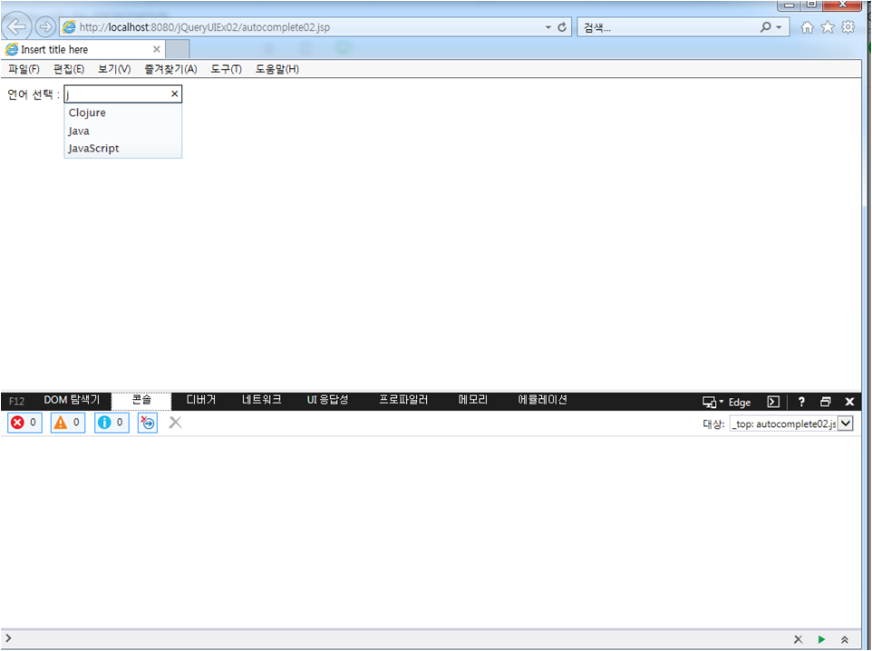Image resolution: width=872 pixels, height=651 pixels.
Task: Unpin developer tools window icon
Action: (826, 402)
